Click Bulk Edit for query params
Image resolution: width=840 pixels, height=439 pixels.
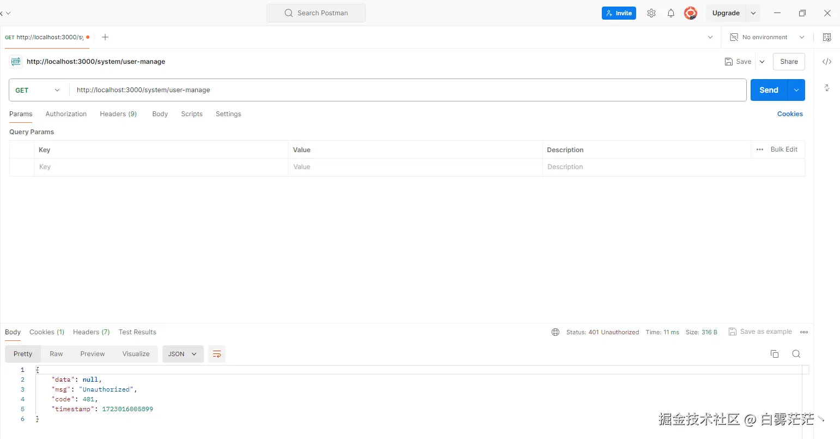pos(784,149)
